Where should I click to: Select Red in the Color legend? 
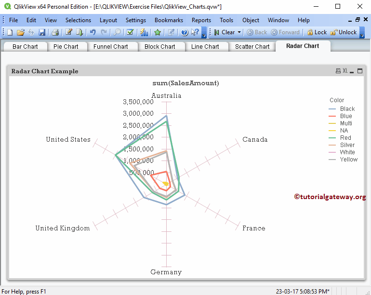click(345, 138)
